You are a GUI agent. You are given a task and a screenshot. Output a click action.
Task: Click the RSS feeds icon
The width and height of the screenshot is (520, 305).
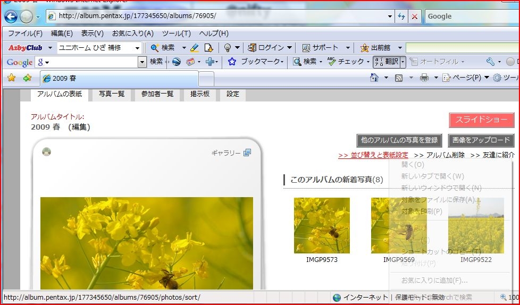pyautogui.click(x=399, y=78)
